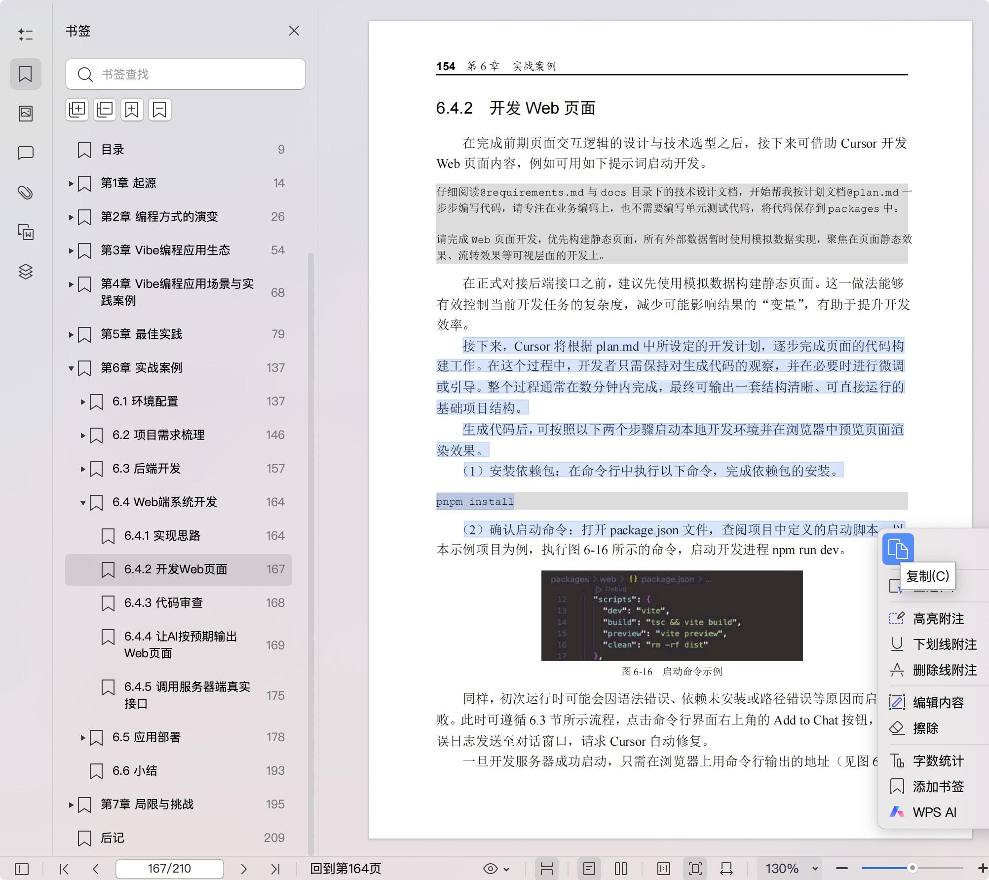Open bookmark 6.4.3 代码审查
Image resolution: width=989 pixels, height=880 pixels.
(x=163, y=603)
